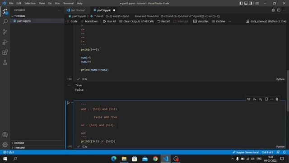Image resolution: width=289 pixels, height=163 pixels.
Task: Open File Explorer from taskbar
Action: (x=124, y=159)
